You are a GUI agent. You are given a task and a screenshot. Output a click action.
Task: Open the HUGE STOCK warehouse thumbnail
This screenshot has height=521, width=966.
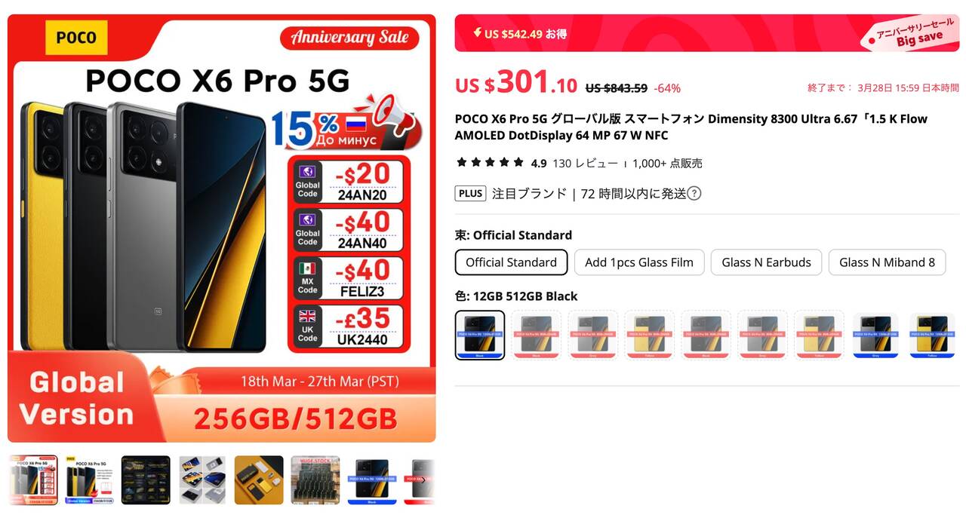coord(315,480)
